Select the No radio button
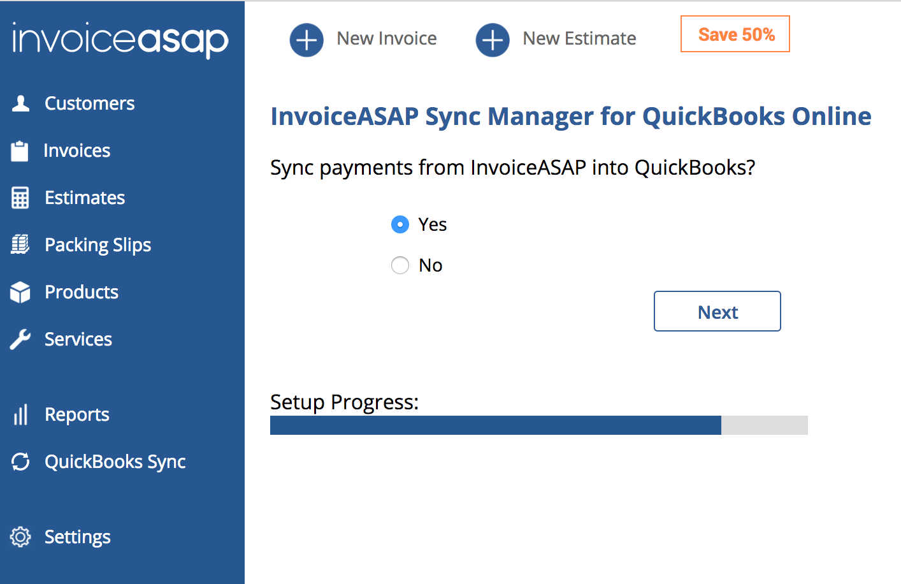The image size is (901, 584). click(400, 265)
